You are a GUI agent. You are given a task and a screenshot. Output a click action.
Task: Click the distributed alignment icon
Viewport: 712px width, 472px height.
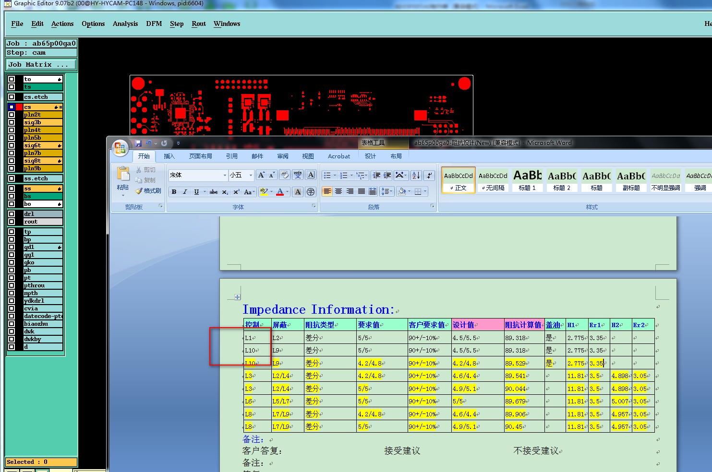pos(373,191)
